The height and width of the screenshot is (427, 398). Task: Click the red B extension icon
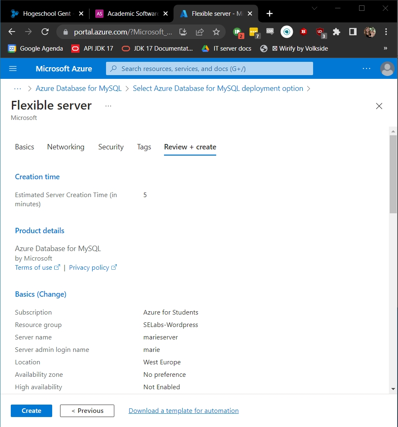tap(304, 32)
